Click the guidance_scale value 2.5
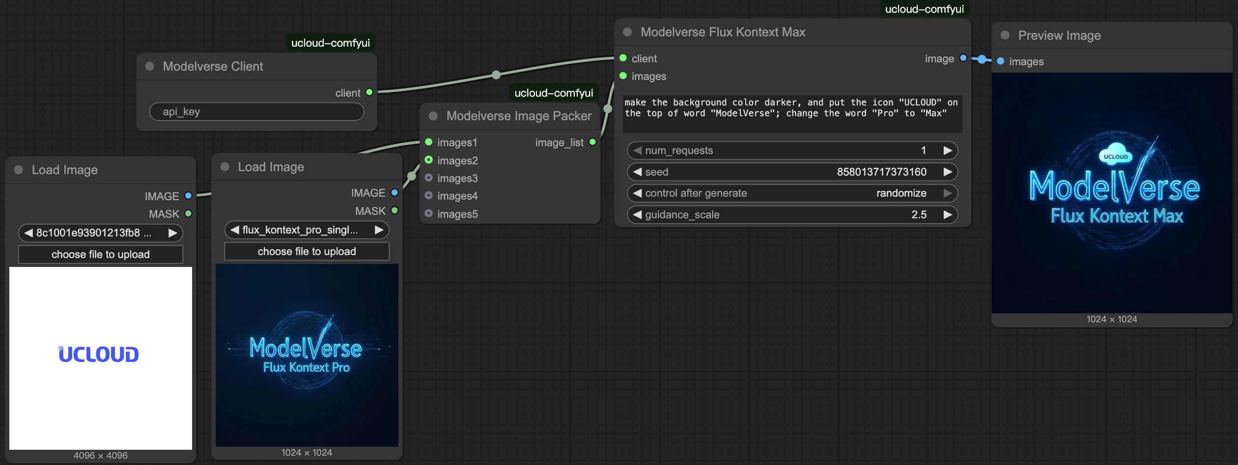1238x465 pixels. click(x=919, y=214)
